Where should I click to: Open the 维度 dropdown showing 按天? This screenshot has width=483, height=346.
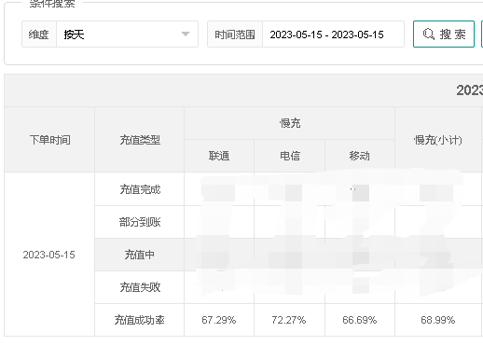tap(127, 35)
